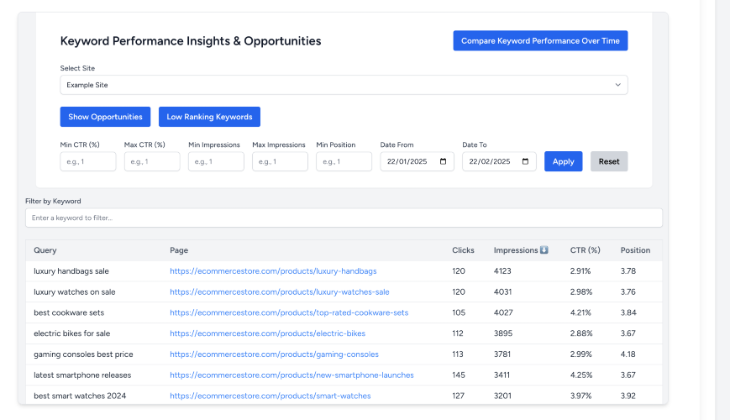Click position value 3.84
The height and width of the screenshot is (420, 730).
coord(628,312)
